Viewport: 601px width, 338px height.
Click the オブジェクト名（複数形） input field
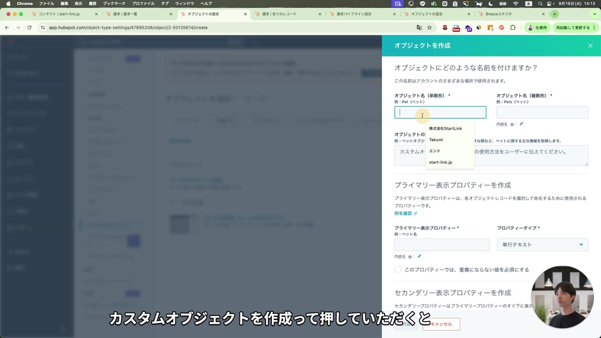click(x=542, y=112)
